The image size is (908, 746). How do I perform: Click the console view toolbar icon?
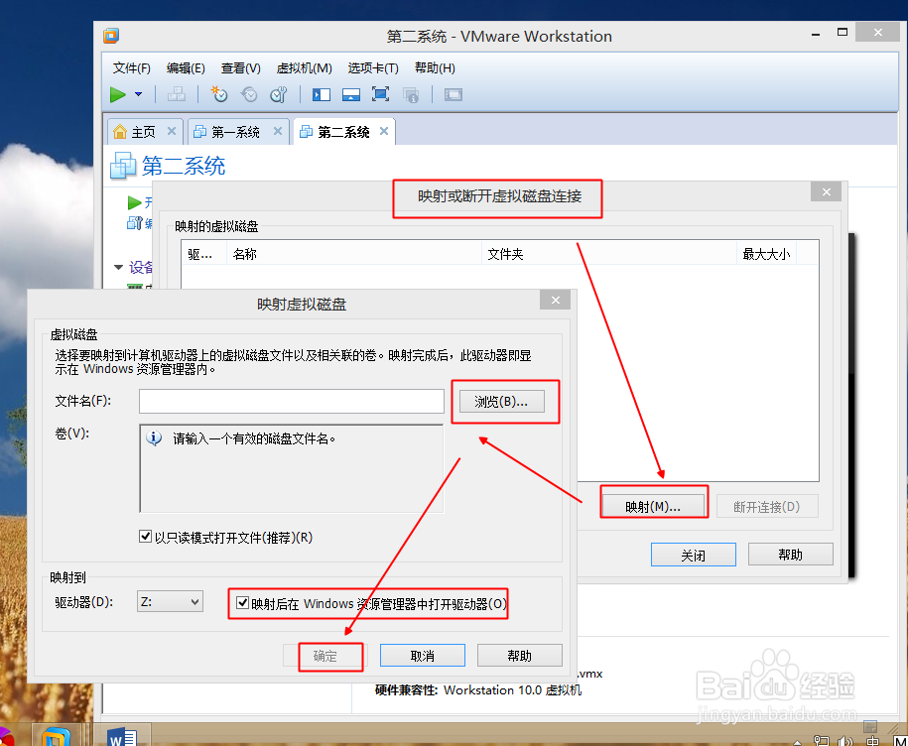tap(454, 95)
